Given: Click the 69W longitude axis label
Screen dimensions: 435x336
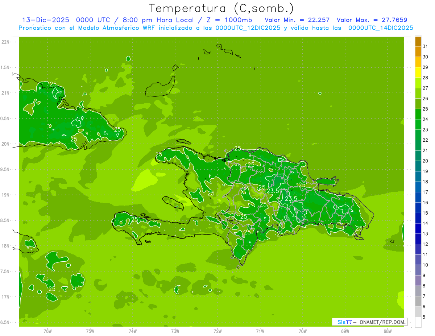Looking at the screenshot, I should point(345,331).
